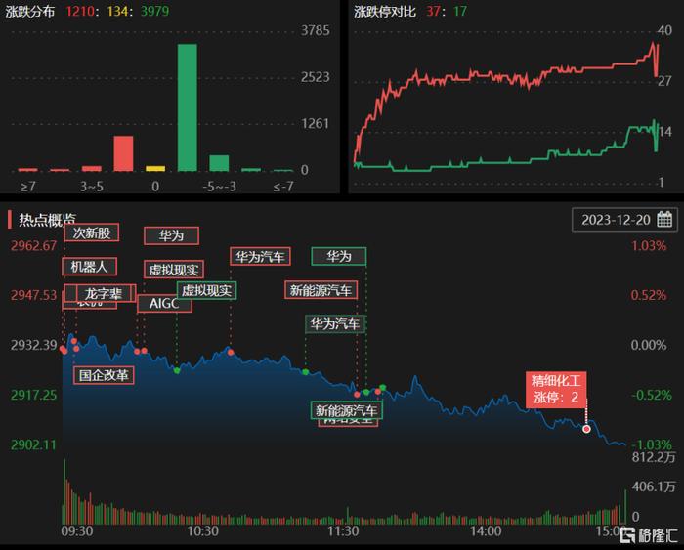Select the 龙字辈 hotspot tag

point(104,293)
